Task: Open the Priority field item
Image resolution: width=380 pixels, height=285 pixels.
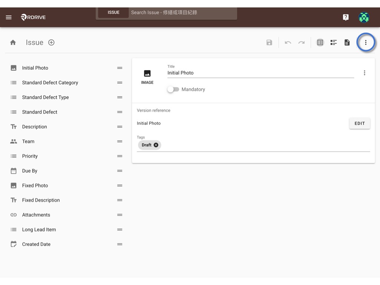Action: tap(66, 156)
